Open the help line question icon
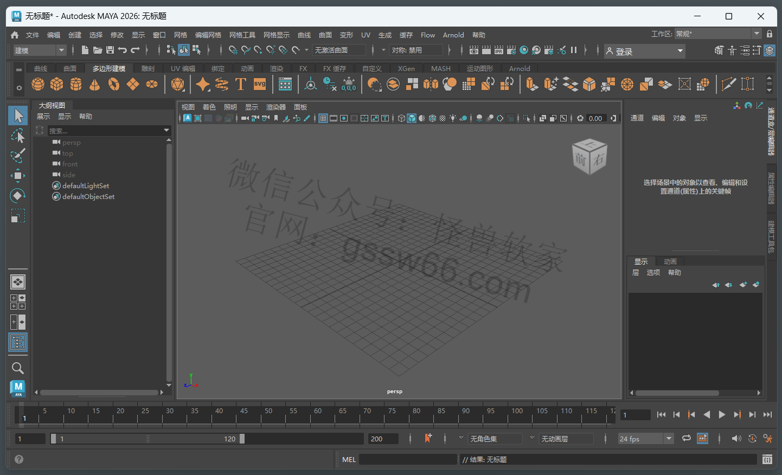This screenshot has width=782, height=475. tap(19, 459)
